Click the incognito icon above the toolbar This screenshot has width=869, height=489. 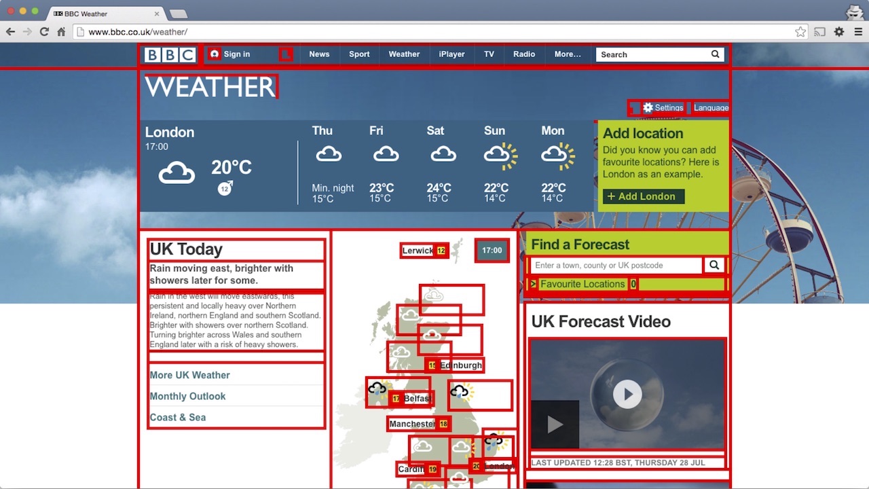[854, 12]
